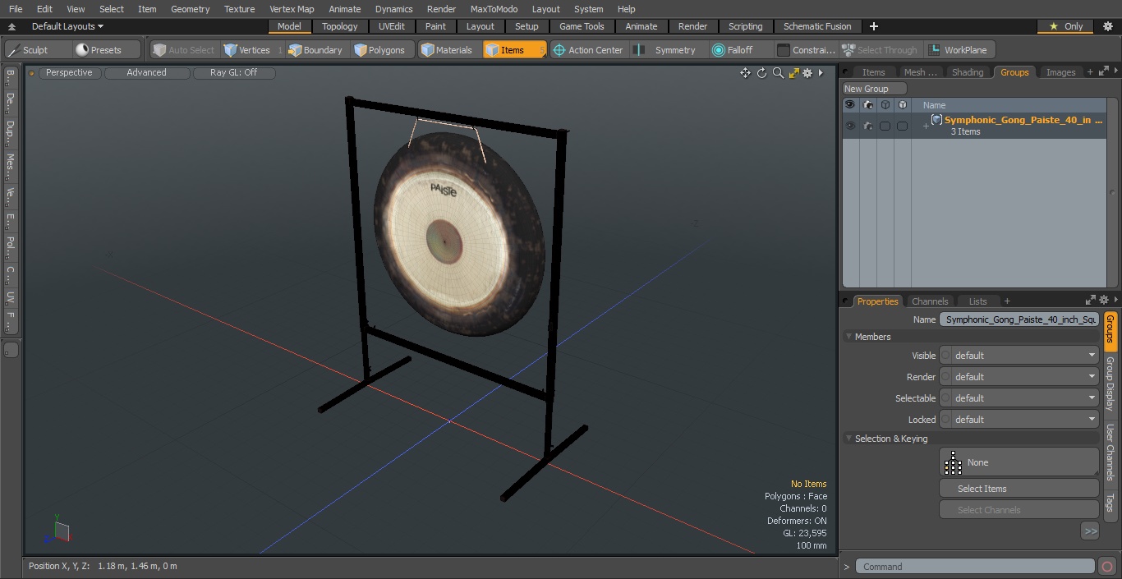The height and width of the screenshot is (579, 1122).
Task: Click the viewport rotate icon
Action: point(761,73)
